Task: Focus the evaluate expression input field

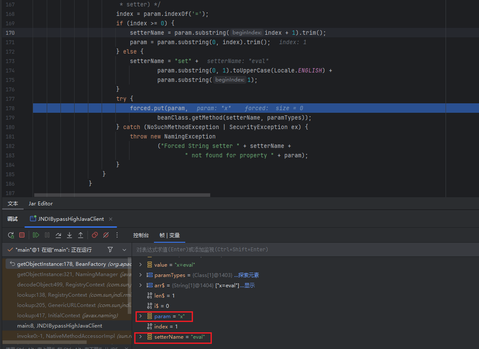Action: click(305, 250)
